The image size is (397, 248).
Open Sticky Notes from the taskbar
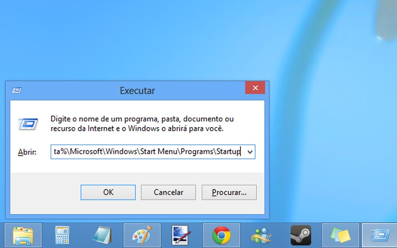(x=341, y=236)
